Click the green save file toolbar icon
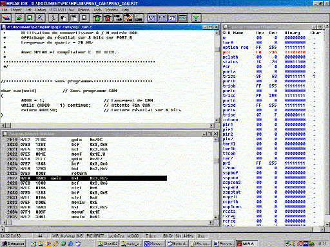The image size is (330, 247). click(x=30, y=18)
